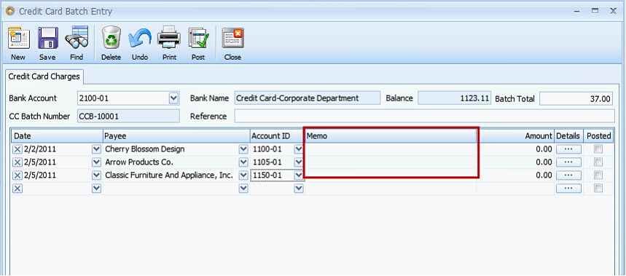Maximize the Credit Card Batch Entry window
This screenshot has width=626, height=276.
tap(595, 11)
